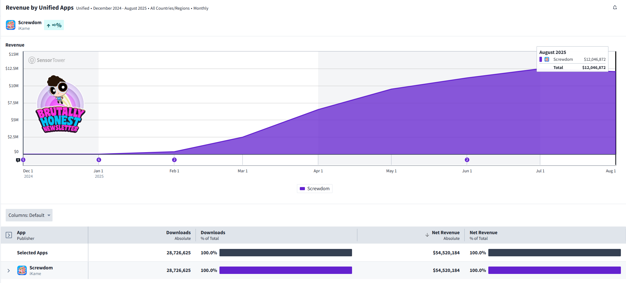Click the notification bell icon
This screenshot has width=626, height=283.
point(615,8)
